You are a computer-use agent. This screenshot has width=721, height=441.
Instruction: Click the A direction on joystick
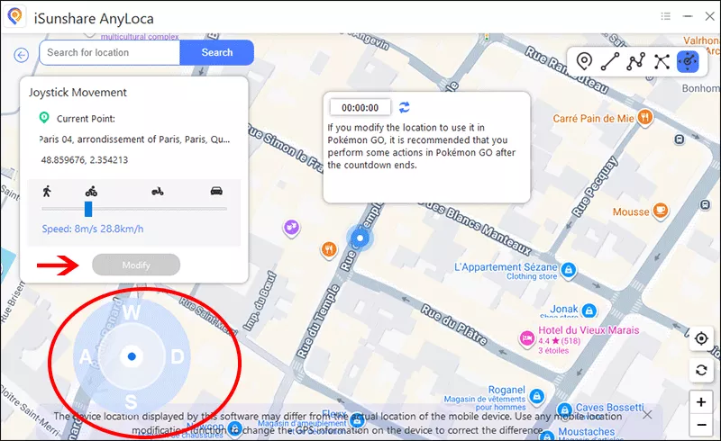coord(86,356)
